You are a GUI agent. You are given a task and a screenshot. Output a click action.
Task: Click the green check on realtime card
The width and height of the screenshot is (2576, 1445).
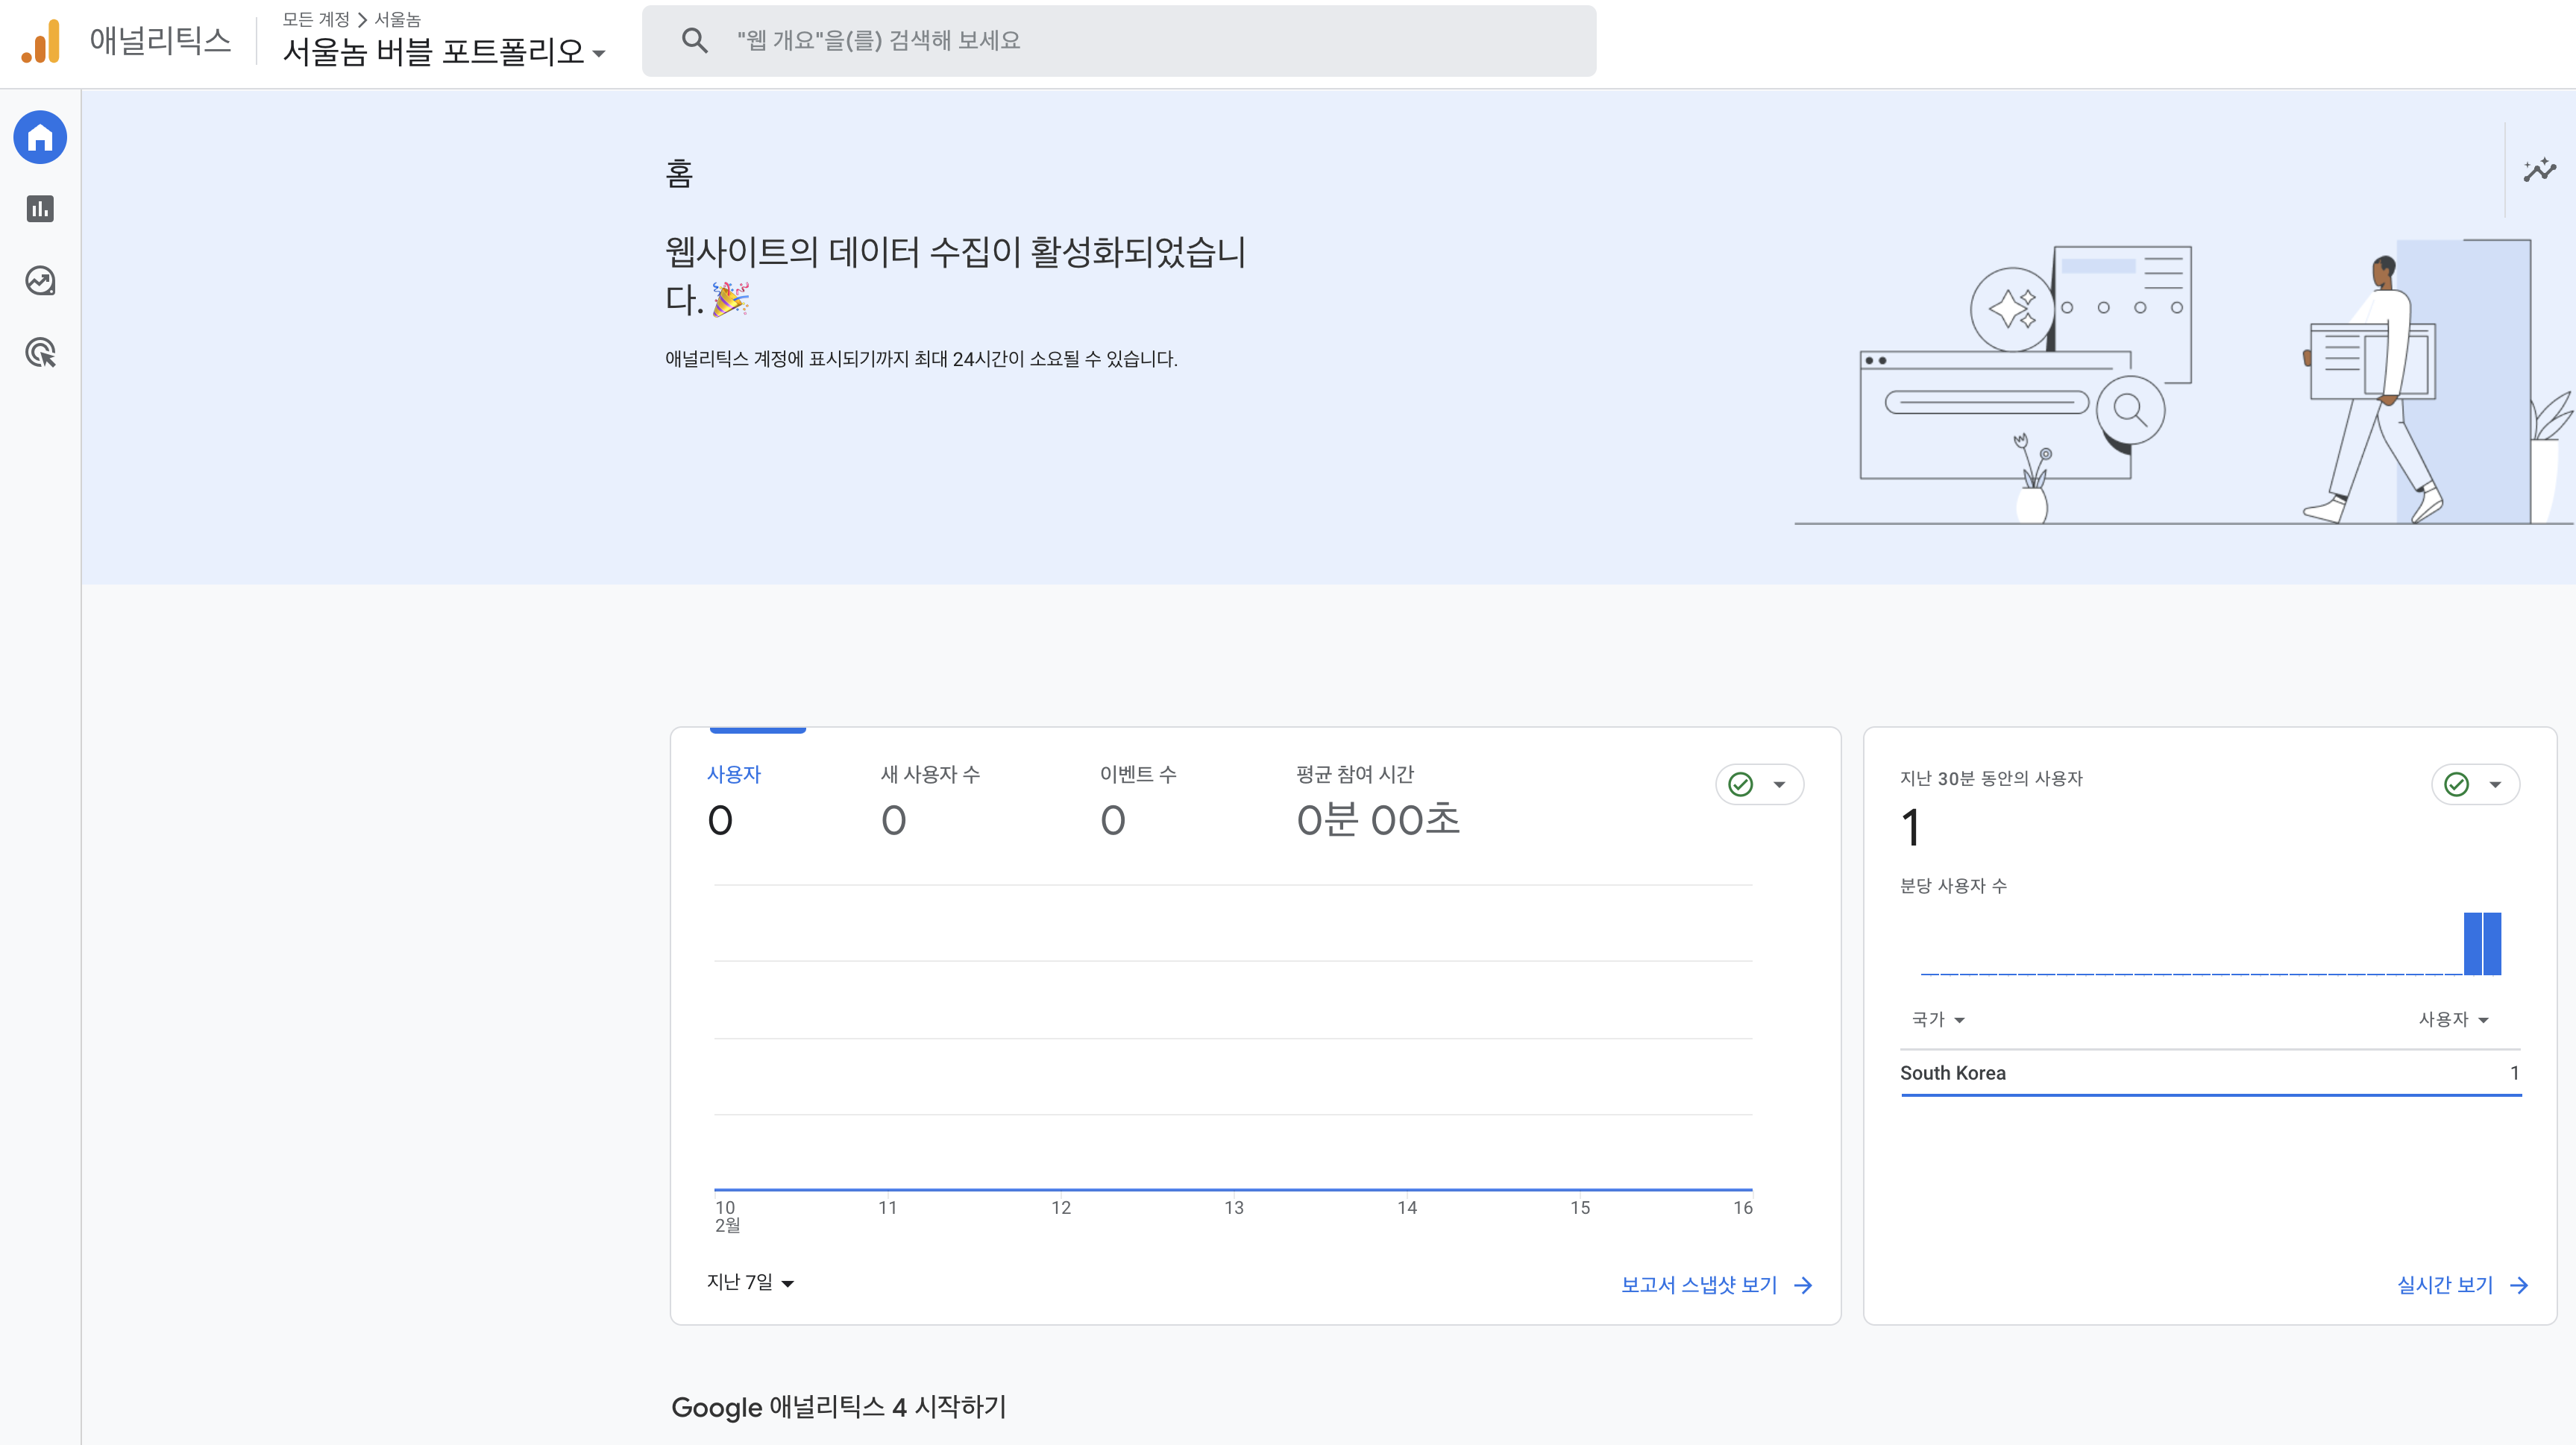(x=2457, y=784)
